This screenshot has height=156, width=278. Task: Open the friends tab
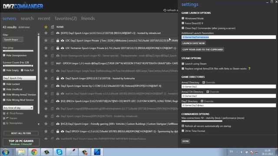(x=88, y=18)
